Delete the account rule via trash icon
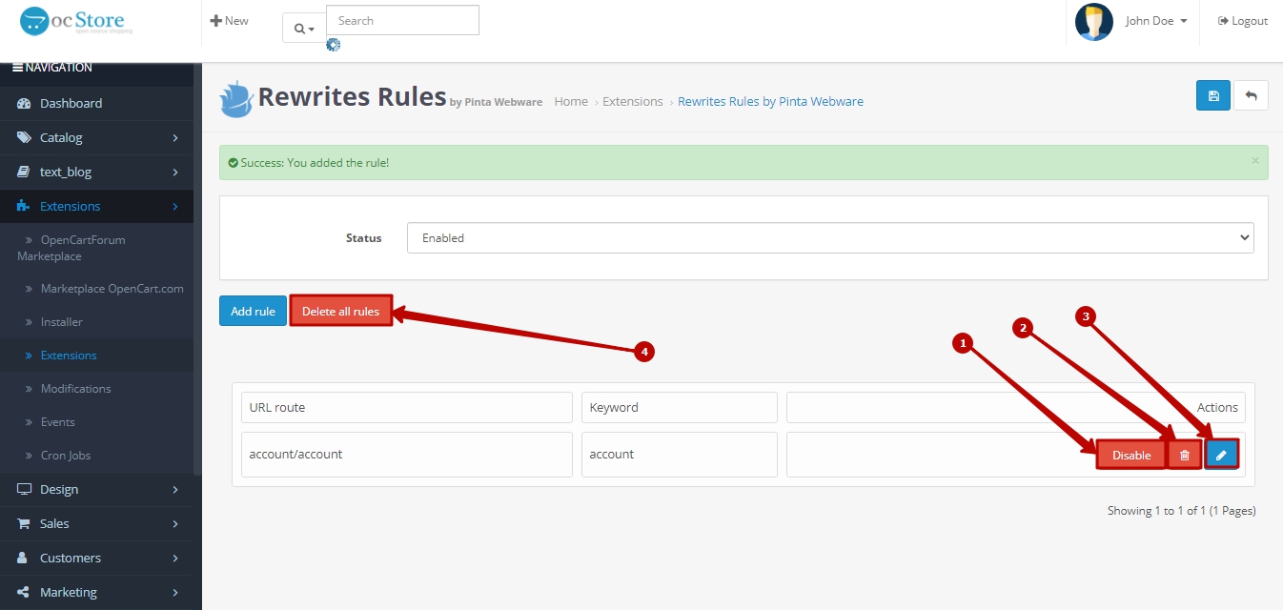This screenshot has width=1283, height=610. [1185, 456]
